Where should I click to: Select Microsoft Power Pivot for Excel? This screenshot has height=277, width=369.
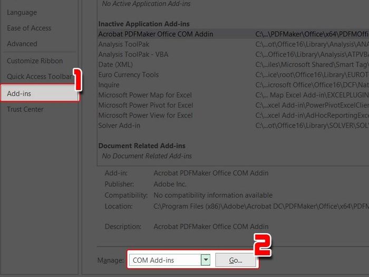pos(145,105)
